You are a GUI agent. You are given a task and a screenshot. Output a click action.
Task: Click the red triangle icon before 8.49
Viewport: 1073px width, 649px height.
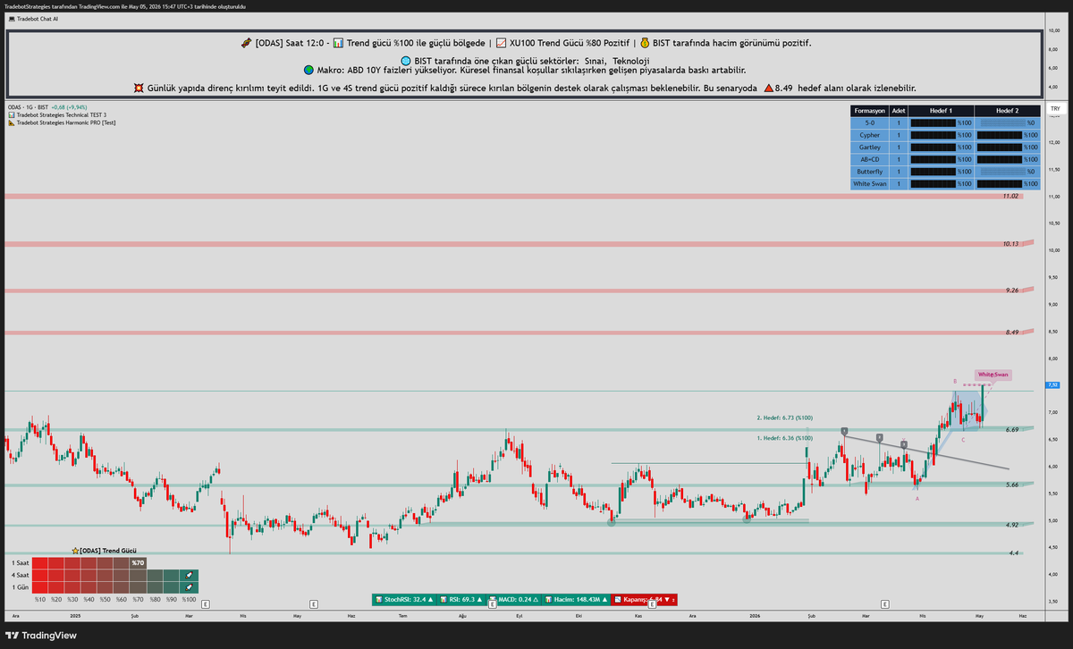point(769,88)
